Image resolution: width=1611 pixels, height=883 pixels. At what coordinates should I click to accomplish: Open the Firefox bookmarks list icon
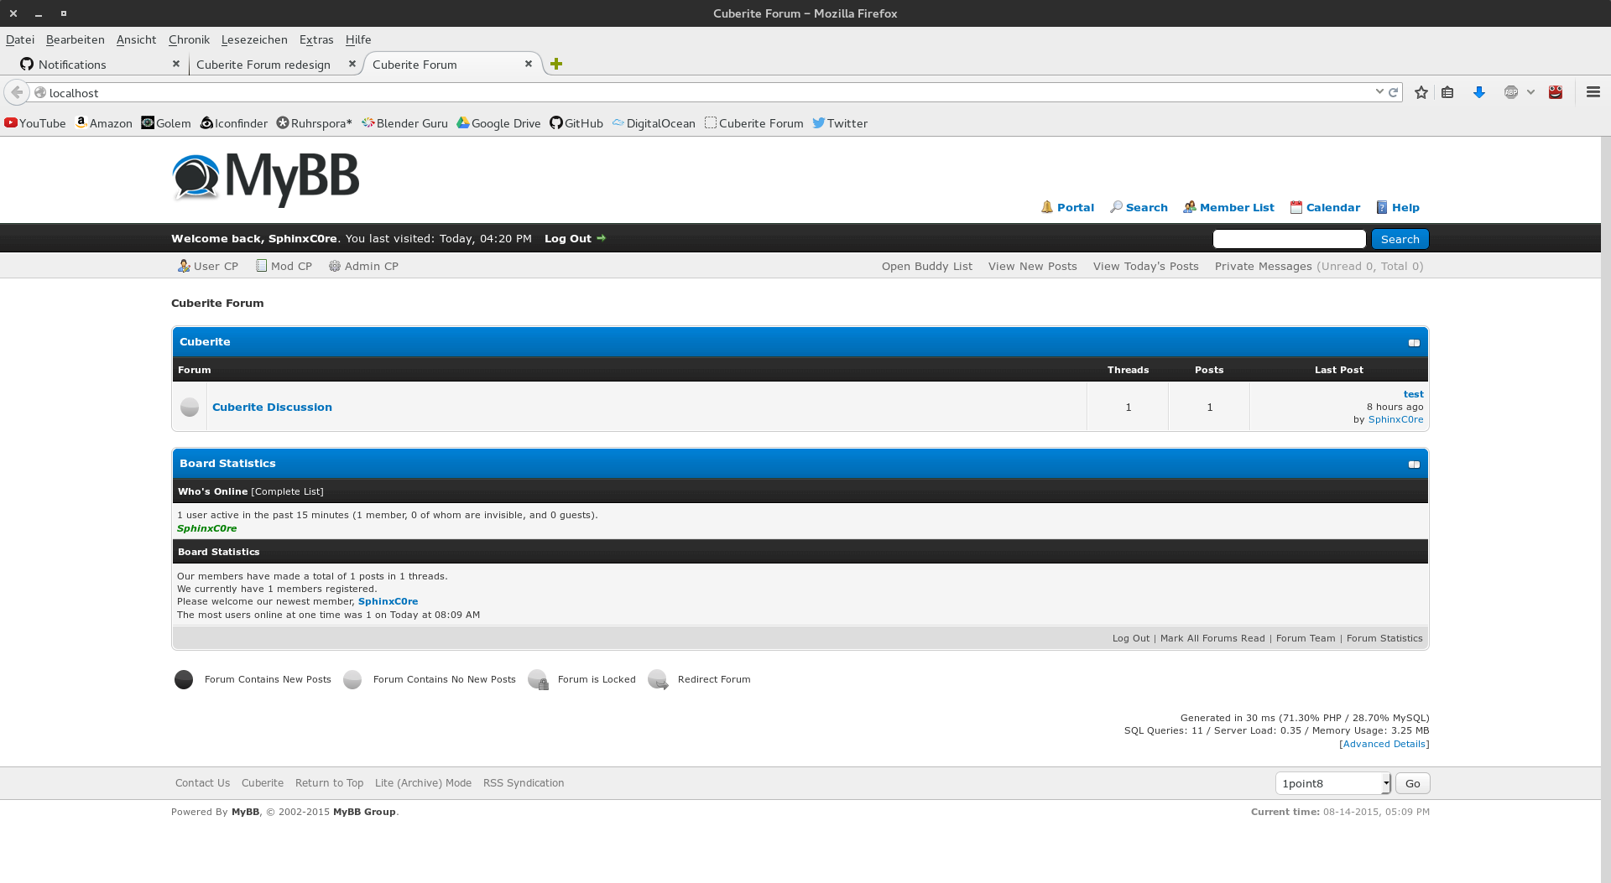[1447, 92]
